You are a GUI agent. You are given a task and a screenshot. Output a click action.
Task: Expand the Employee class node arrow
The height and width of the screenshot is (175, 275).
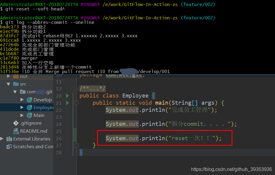22,107
